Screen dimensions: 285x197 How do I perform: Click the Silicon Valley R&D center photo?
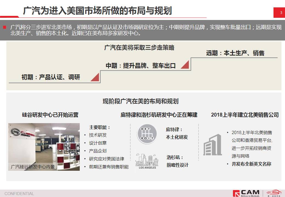44,147
